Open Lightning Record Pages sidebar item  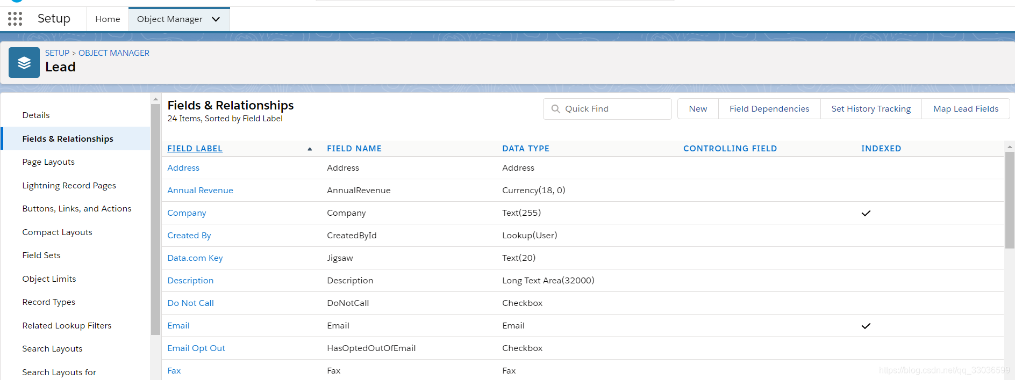coord(69,186)
